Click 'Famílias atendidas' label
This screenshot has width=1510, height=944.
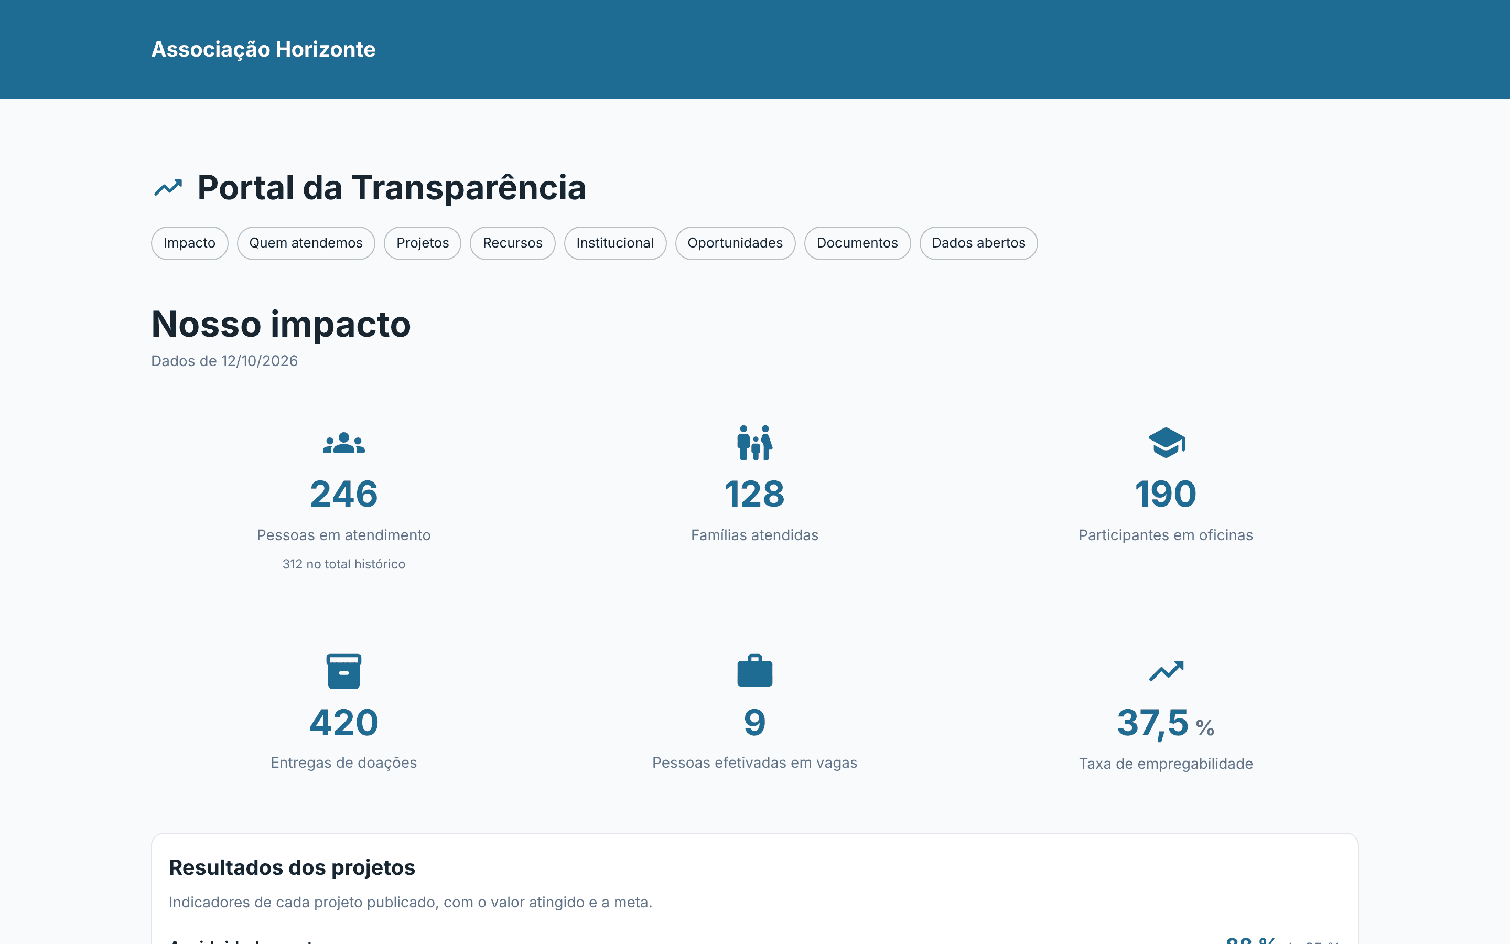tap(754, 535)
